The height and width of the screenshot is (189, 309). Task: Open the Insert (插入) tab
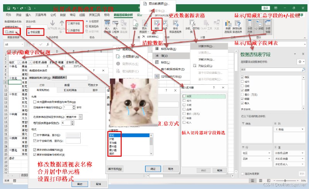point(28,15)
